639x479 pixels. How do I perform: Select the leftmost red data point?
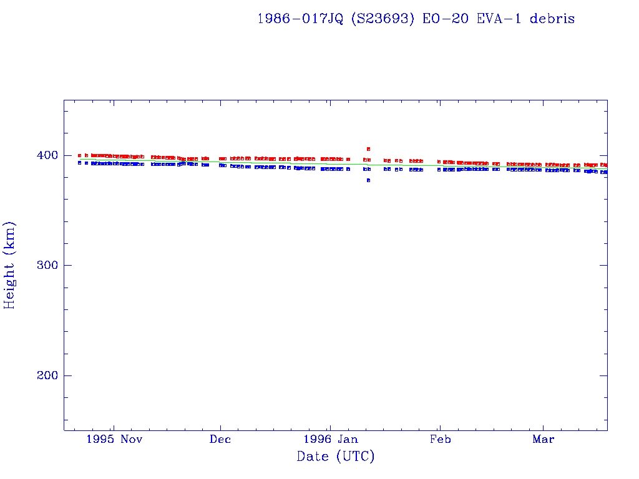point(79,155)
